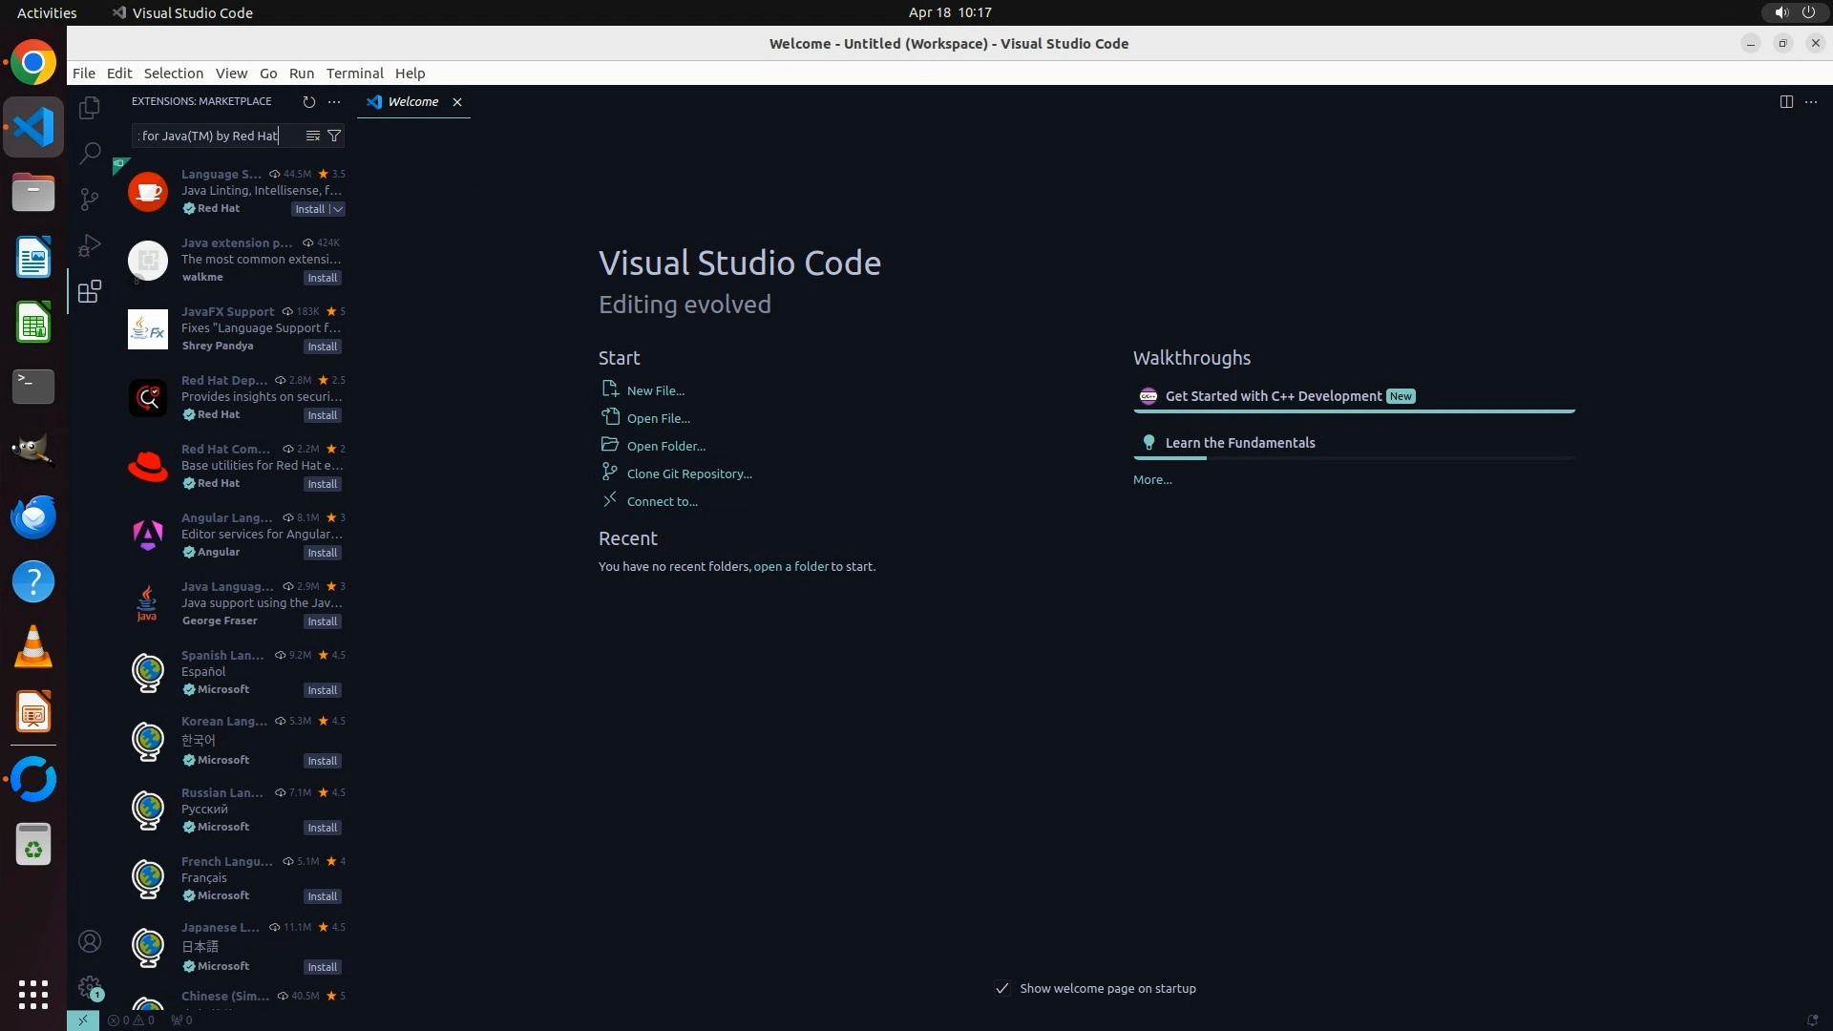The height and width of the screenshot is (1031, 1833).
Task: Open Extensions panel more actions menu
Action: 334,101
